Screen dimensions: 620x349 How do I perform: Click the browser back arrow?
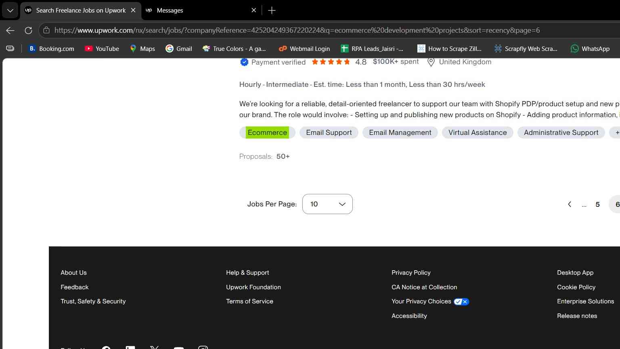point(10,30)
